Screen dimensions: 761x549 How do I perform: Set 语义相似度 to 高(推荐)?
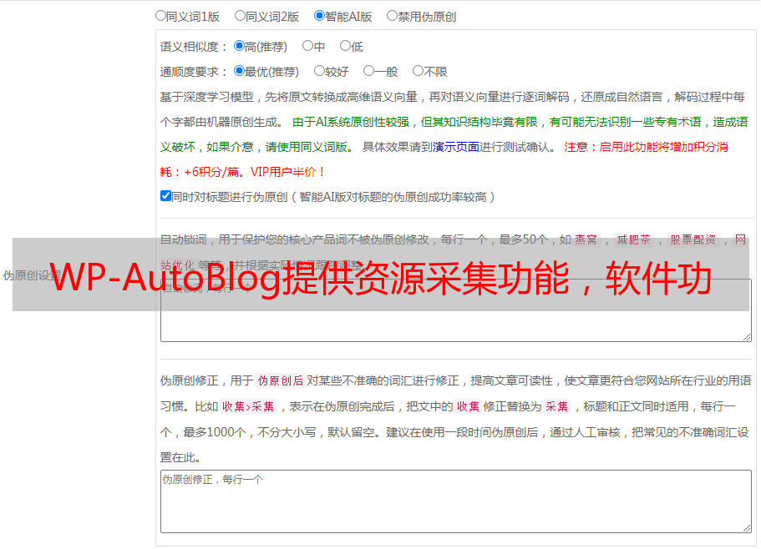tap(239, 46)
